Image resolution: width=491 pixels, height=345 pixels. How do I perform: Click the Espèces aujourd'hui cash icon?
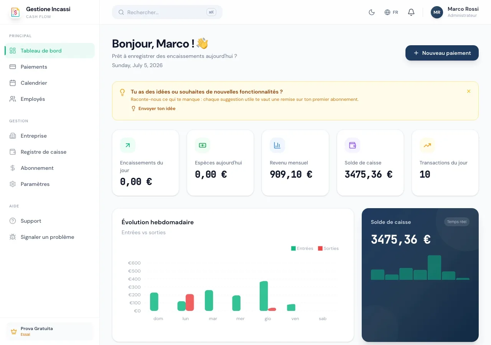click(x=203, y=145)
